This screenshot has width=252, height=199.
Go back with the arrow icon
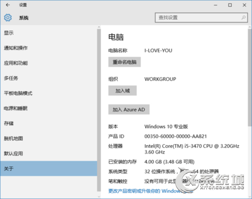click(x=8, y=5)
